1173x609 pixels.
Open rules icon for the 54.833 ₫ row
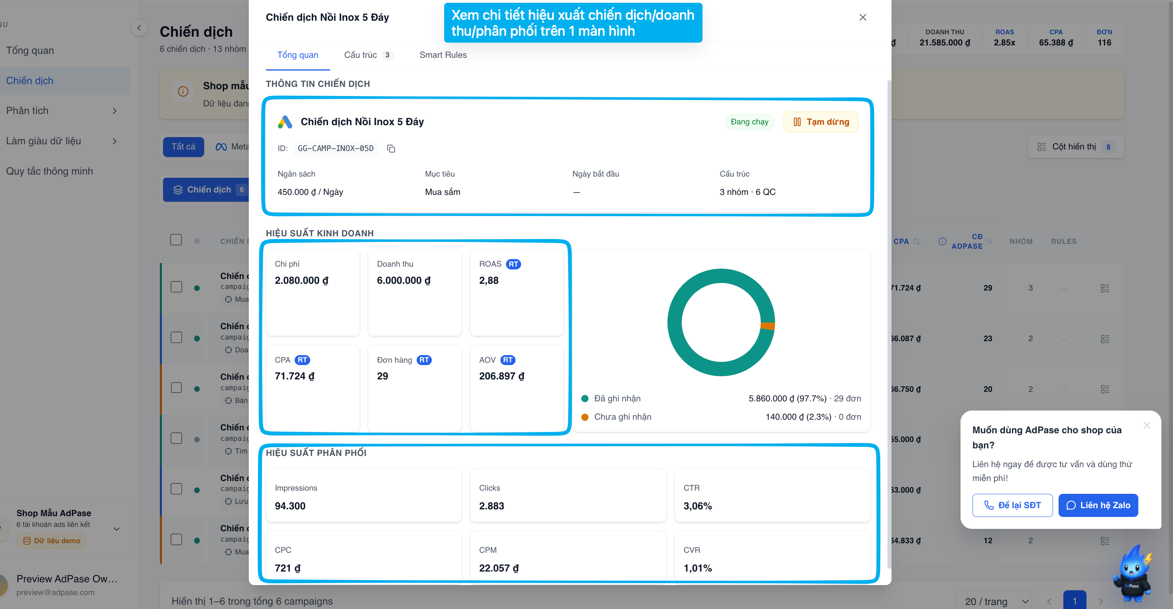[x=1105, y=541]
